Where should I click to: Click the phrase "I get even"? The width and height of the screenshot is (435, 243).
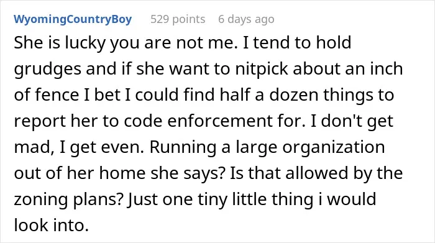click(101, 147)
